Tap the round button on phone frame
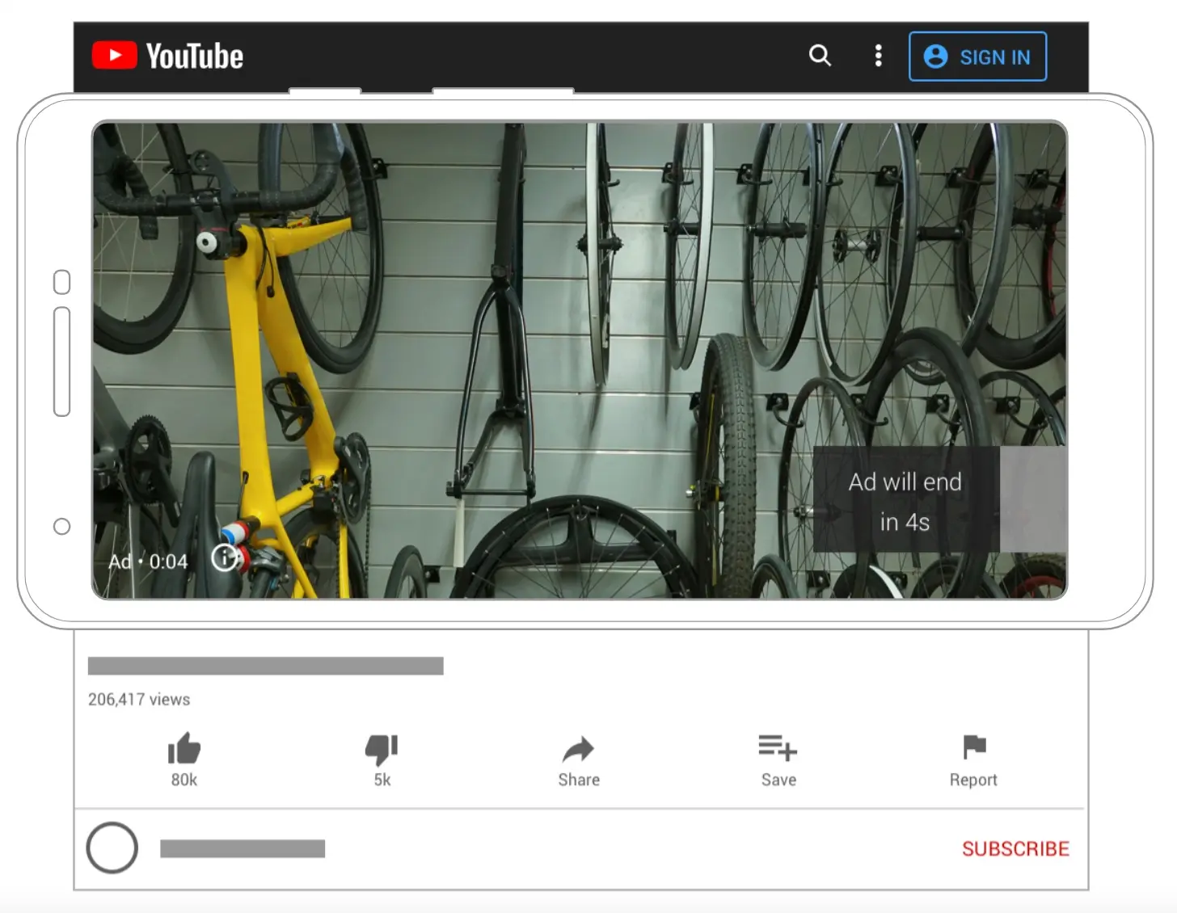Image resolution: width=1177 pixels, height=913 pixels. pyautogui.click(x=61, y=527)
